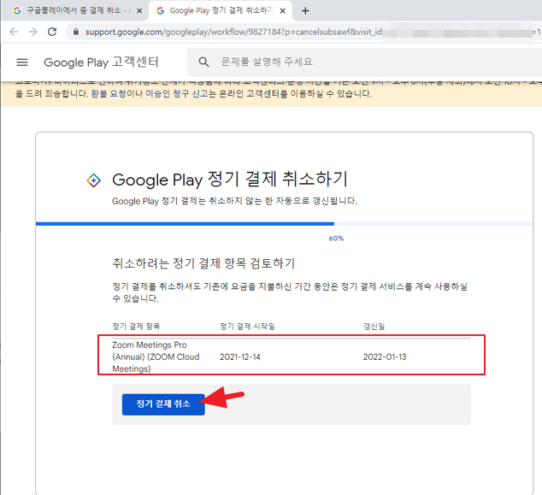Screen dimensions: 542x495
Task: Click the '정기 결제 취소' button
Action: point(163,404)
